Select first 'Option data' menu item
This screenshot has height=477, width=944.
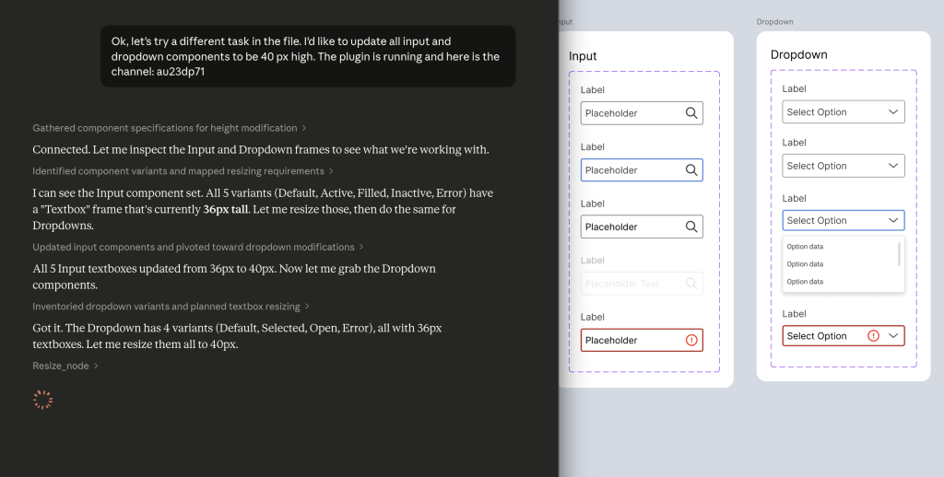point(805,247)
